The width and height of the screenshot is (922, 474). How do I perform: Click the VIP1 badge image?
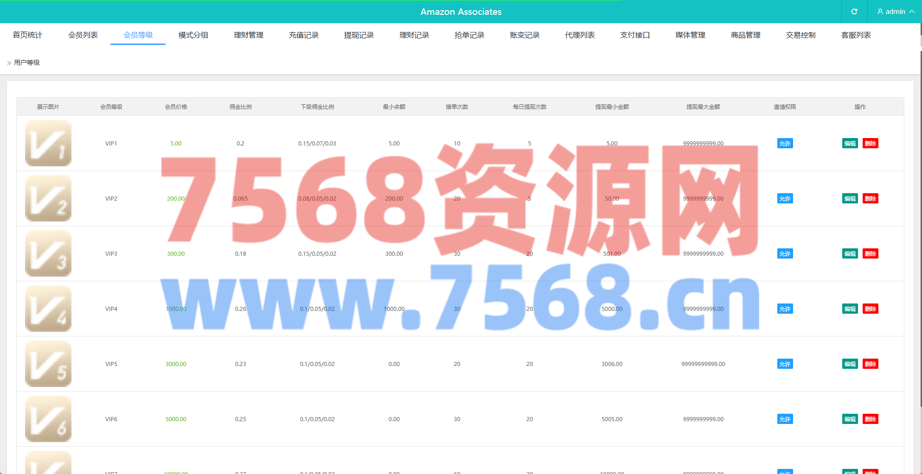(x=48, y=143)
